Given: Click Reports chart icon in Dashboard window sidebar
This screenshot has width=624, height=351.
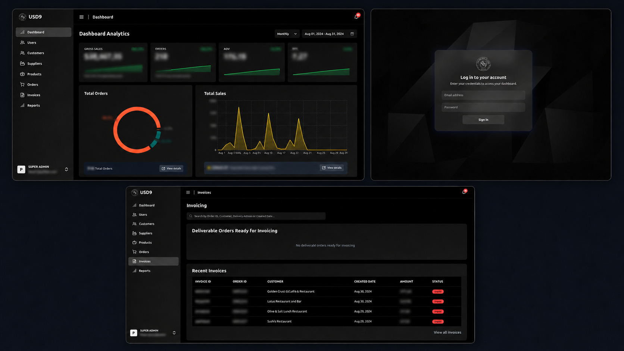Looking at the screenshot, I should pyautogui.click(x=22, y=106).
